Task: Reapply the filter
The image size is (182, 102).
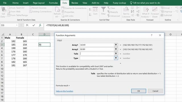Action: coord(113,12)
